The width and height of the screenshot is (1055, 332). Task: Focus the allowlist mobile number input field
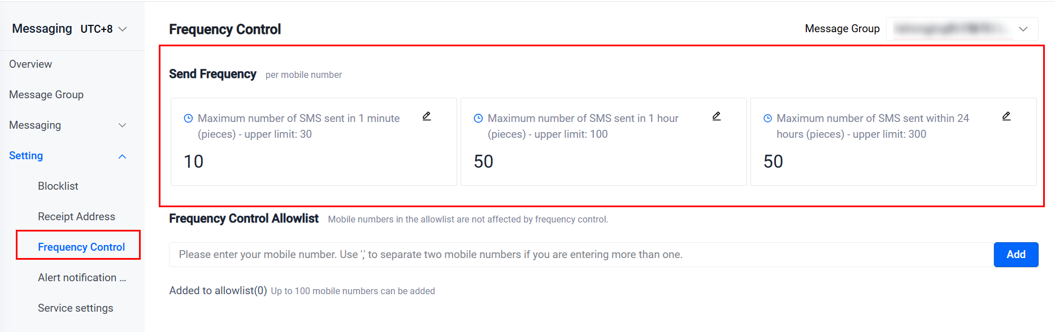(581, 255)
